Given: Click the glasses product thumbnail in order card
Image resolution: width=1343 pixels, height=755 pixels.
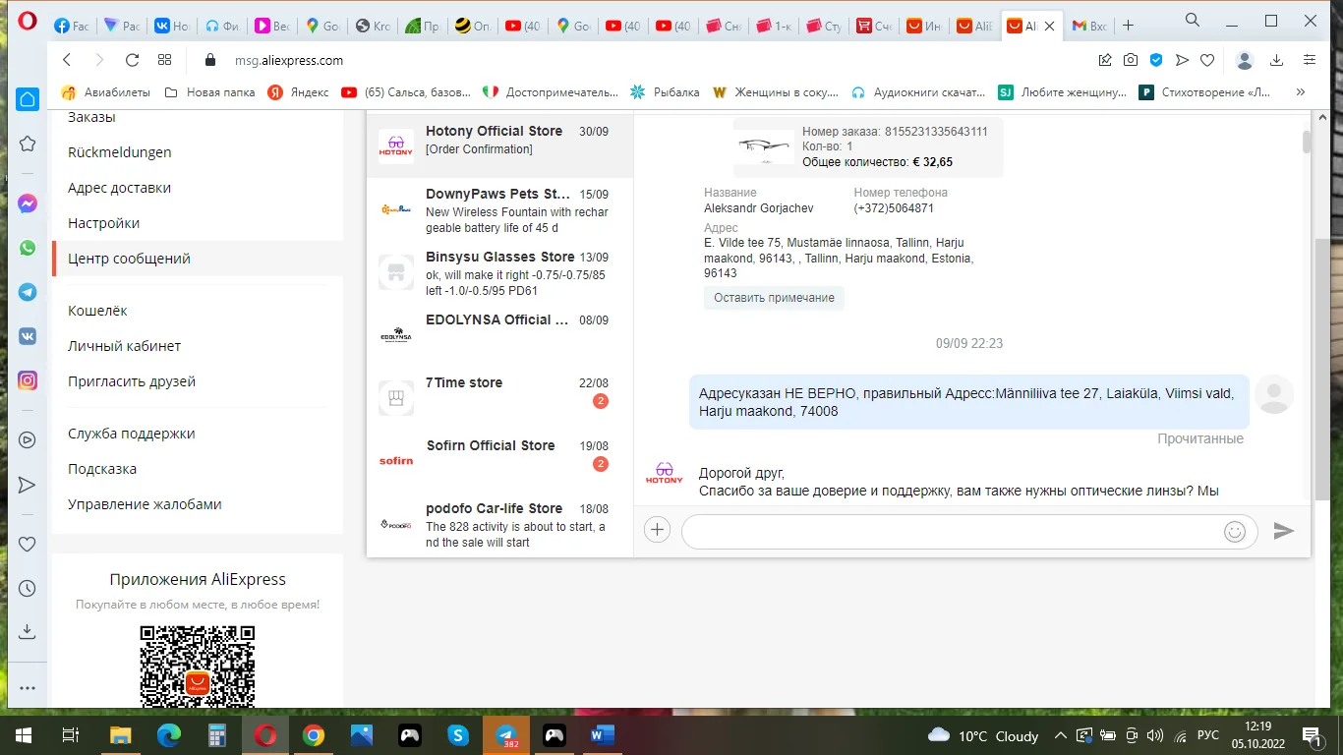Looking at the screenshot, I should [764, 146].
